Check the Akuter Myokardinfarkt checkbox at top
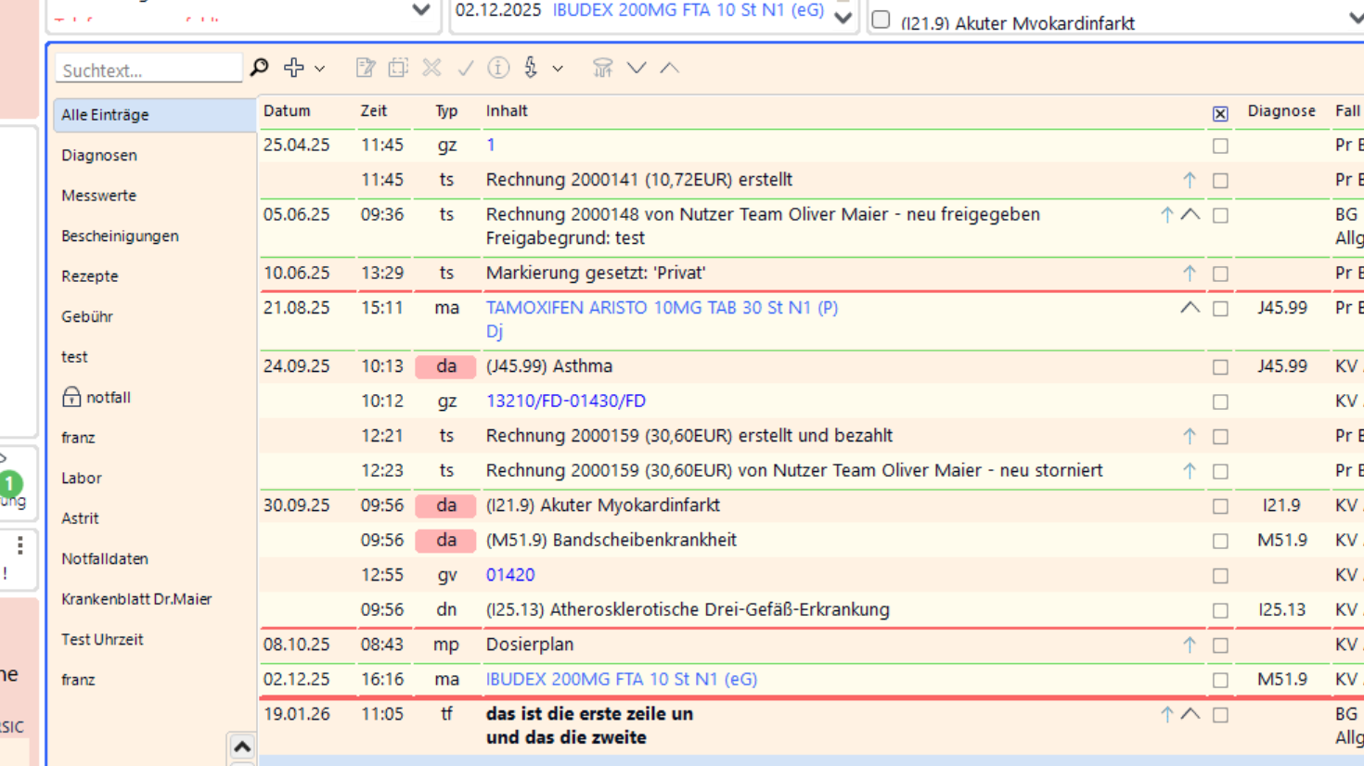The width and height of the screenshot is (1364, 766). pos(881,19)
